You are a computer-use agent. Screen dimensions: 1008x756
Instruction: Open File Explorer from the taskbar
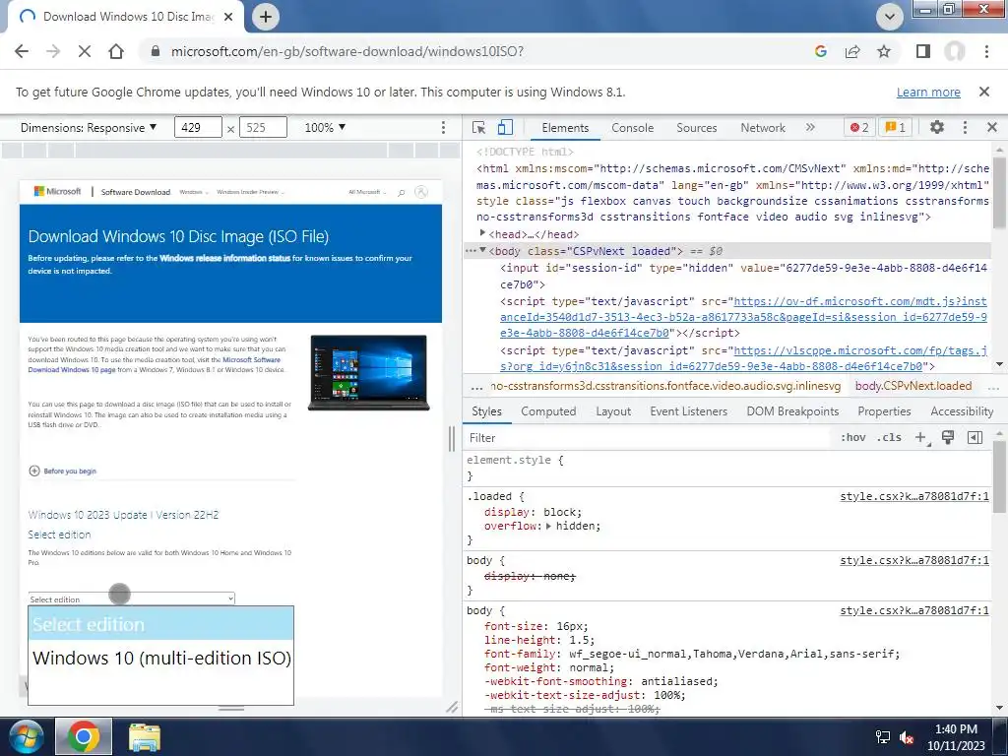pos(145,737)
